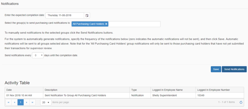
Task: Open the notification frequency days dropdown
Action: (x=38, y=55)
